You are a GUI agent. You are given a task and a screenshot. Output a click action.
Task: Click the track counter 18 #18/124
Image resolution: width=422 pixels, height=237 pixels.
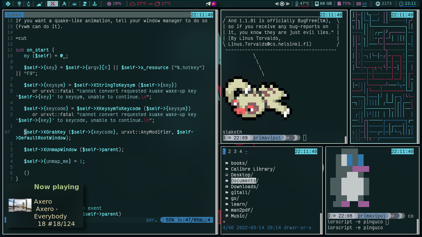(x=56, y=224)
